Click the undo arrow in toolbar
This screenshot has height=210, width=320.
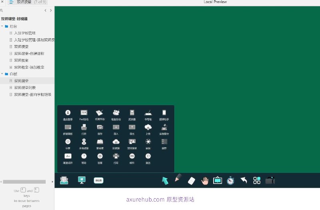click(x=244, y=180)
